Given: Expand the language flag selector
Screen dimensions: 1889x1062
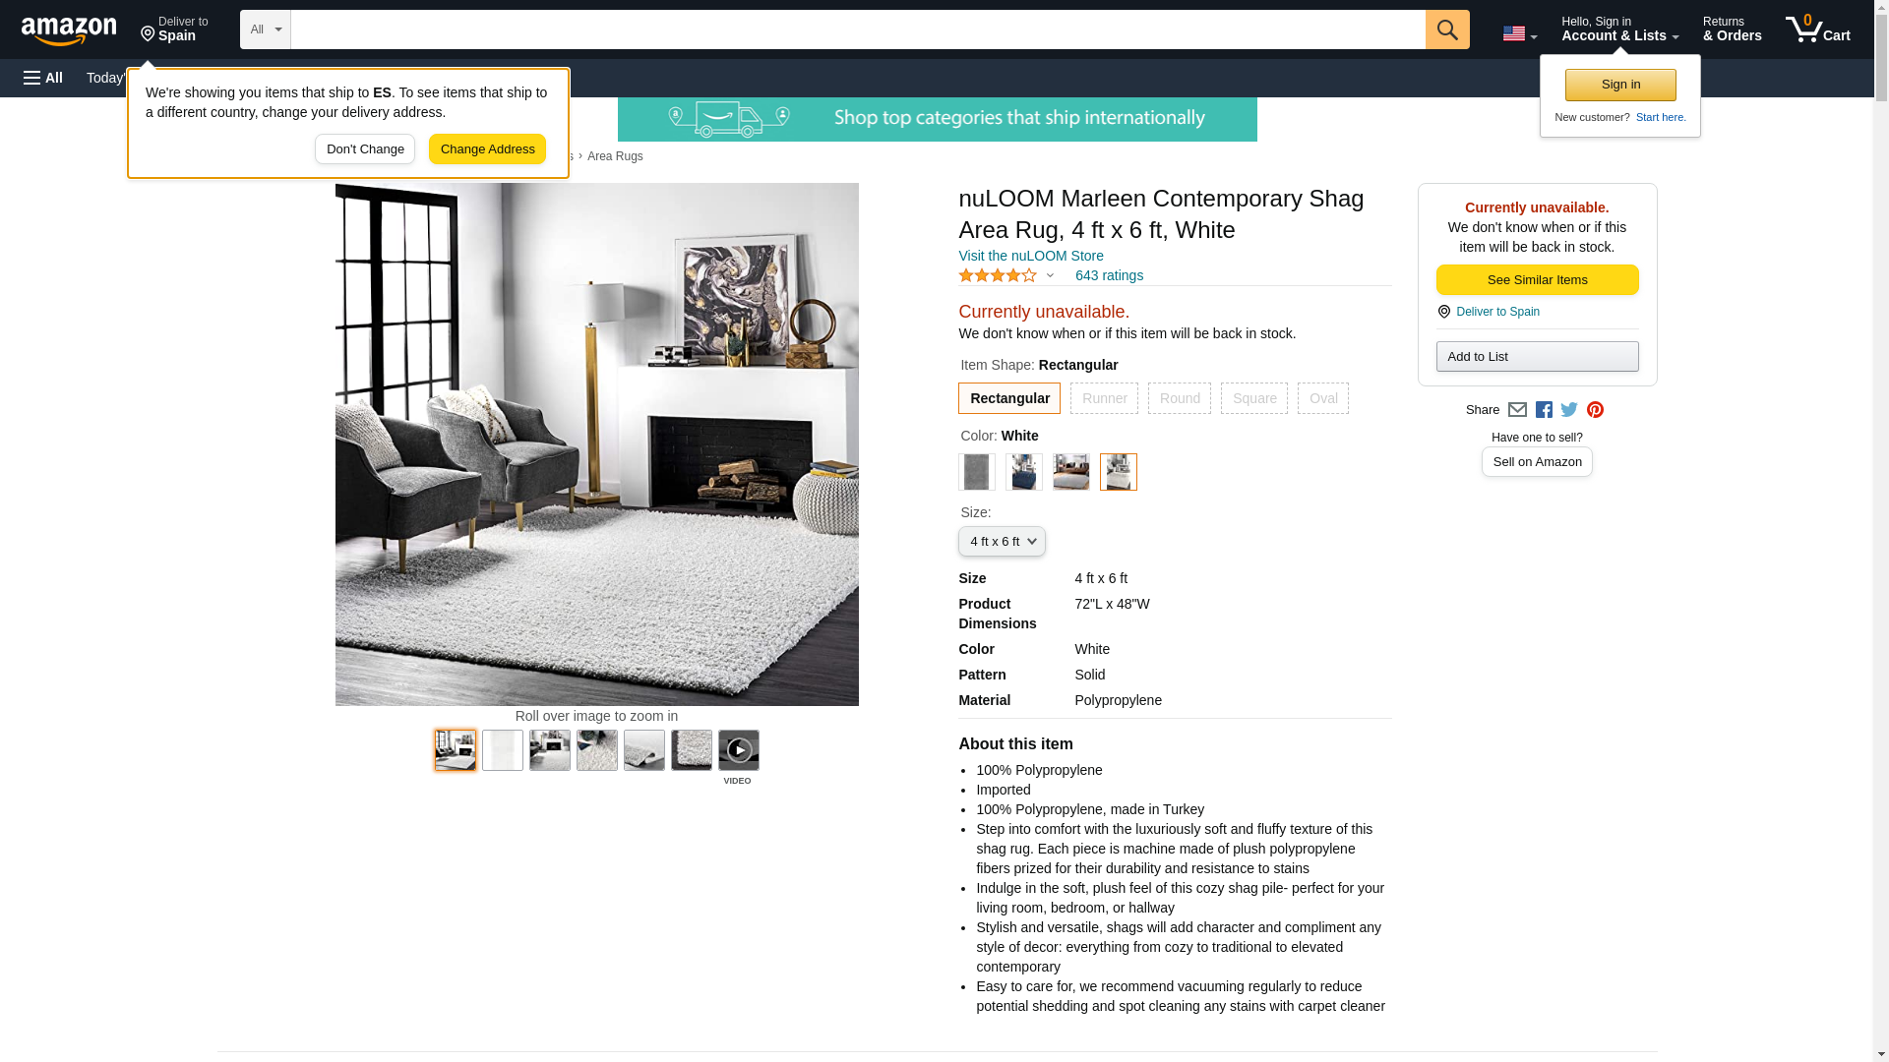Looking at the screenshot, I should (x=1519, y=34).
